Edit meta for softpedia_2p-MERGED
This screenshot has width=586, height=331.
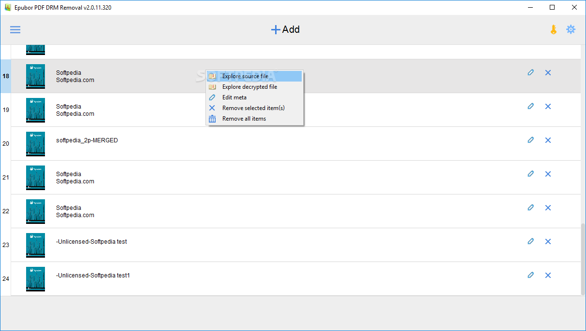(530, 140)
